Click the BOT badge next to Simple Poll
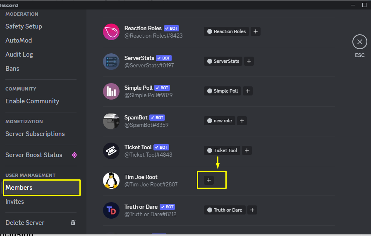 pos(162,88)
